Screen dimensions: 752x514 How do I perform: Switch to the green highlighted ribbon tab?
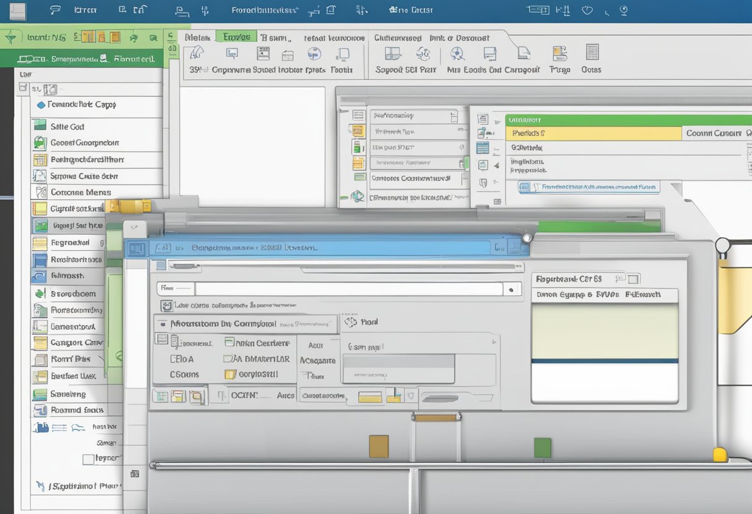pos(236,37)
